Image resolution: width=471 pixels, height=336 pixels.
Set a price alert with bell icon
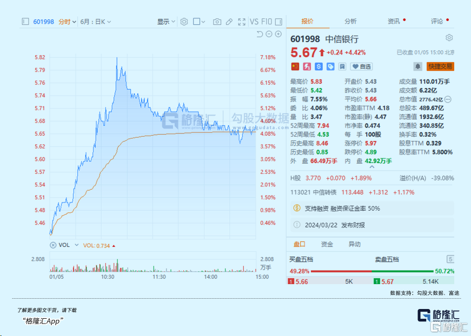(x=418, y=66)
